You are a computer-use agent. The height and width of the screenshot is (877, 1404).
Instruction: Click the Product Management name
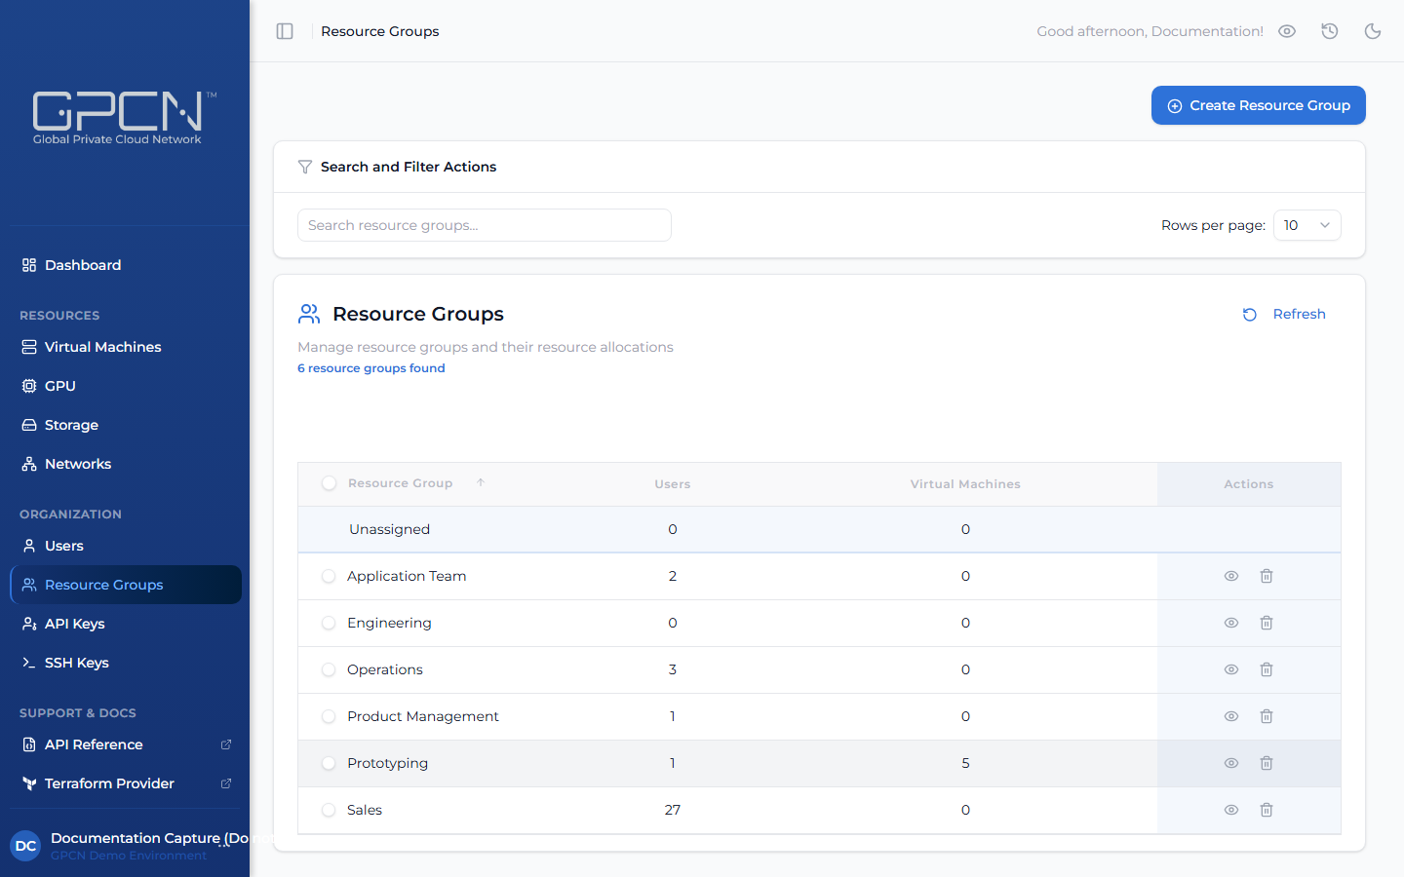pos(423,716)
